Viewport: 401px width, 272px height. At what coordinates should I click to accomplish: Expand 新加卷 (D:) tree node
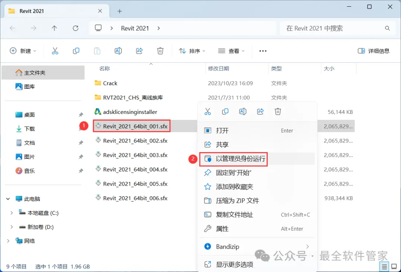(x=12, y=227)
